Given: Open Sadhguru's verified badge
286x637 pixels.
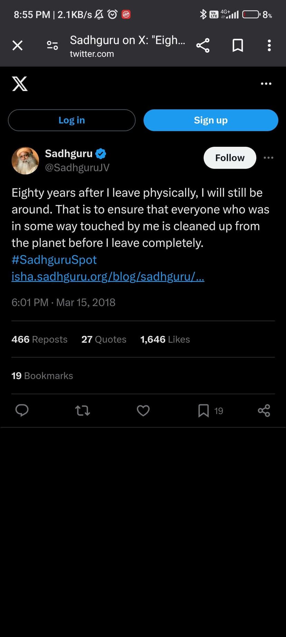Looking at the screenshot, I should (x=100, y=153).
